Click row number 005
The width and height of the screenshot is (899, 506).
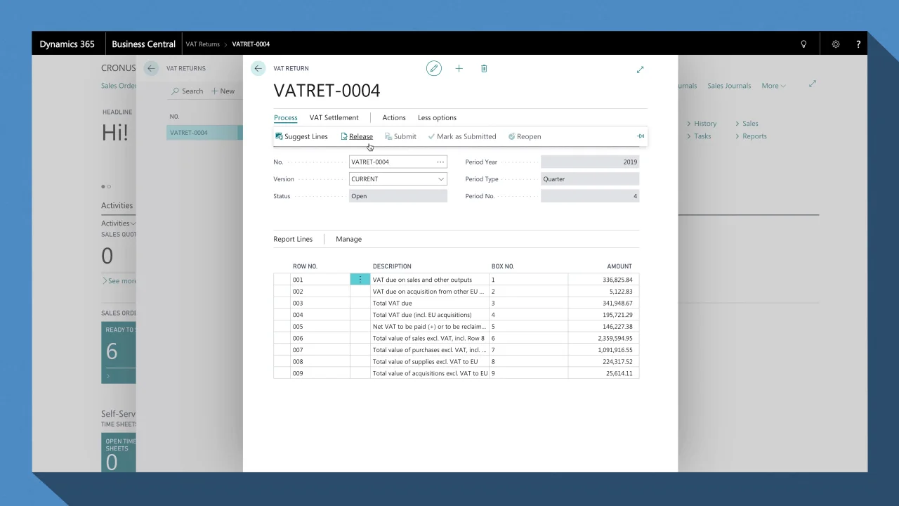(298, 327)
